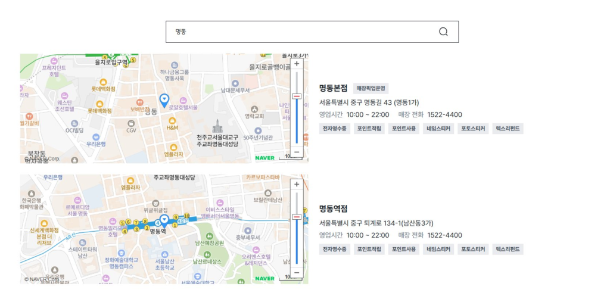Click the 로얄호텔서울 hotel marker

(183, 100)
